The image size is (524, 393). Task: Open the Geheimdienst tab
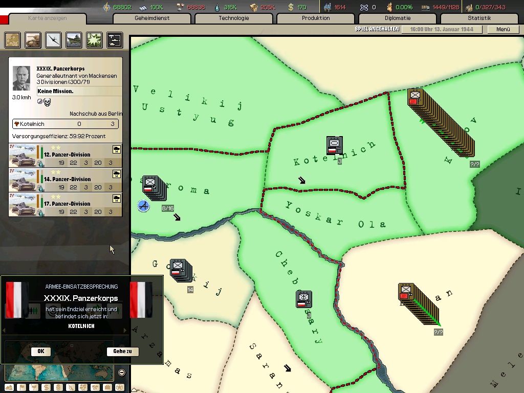click(x=152, y=18)
